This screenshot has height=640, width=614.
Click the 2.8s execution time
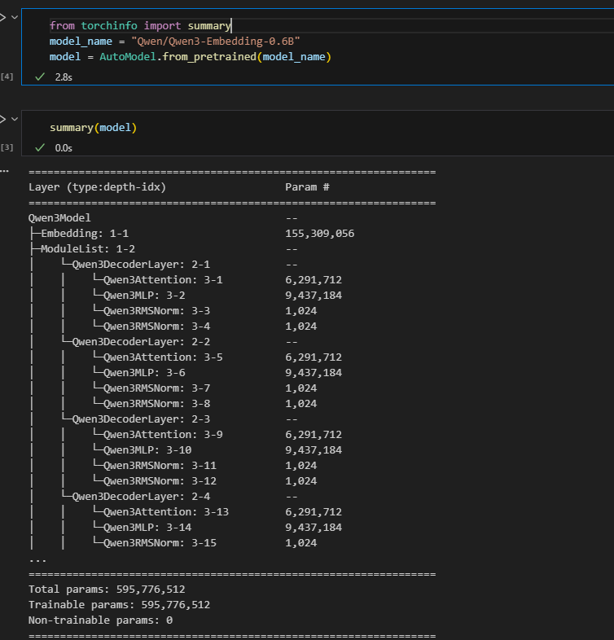(x=64, y=77)
